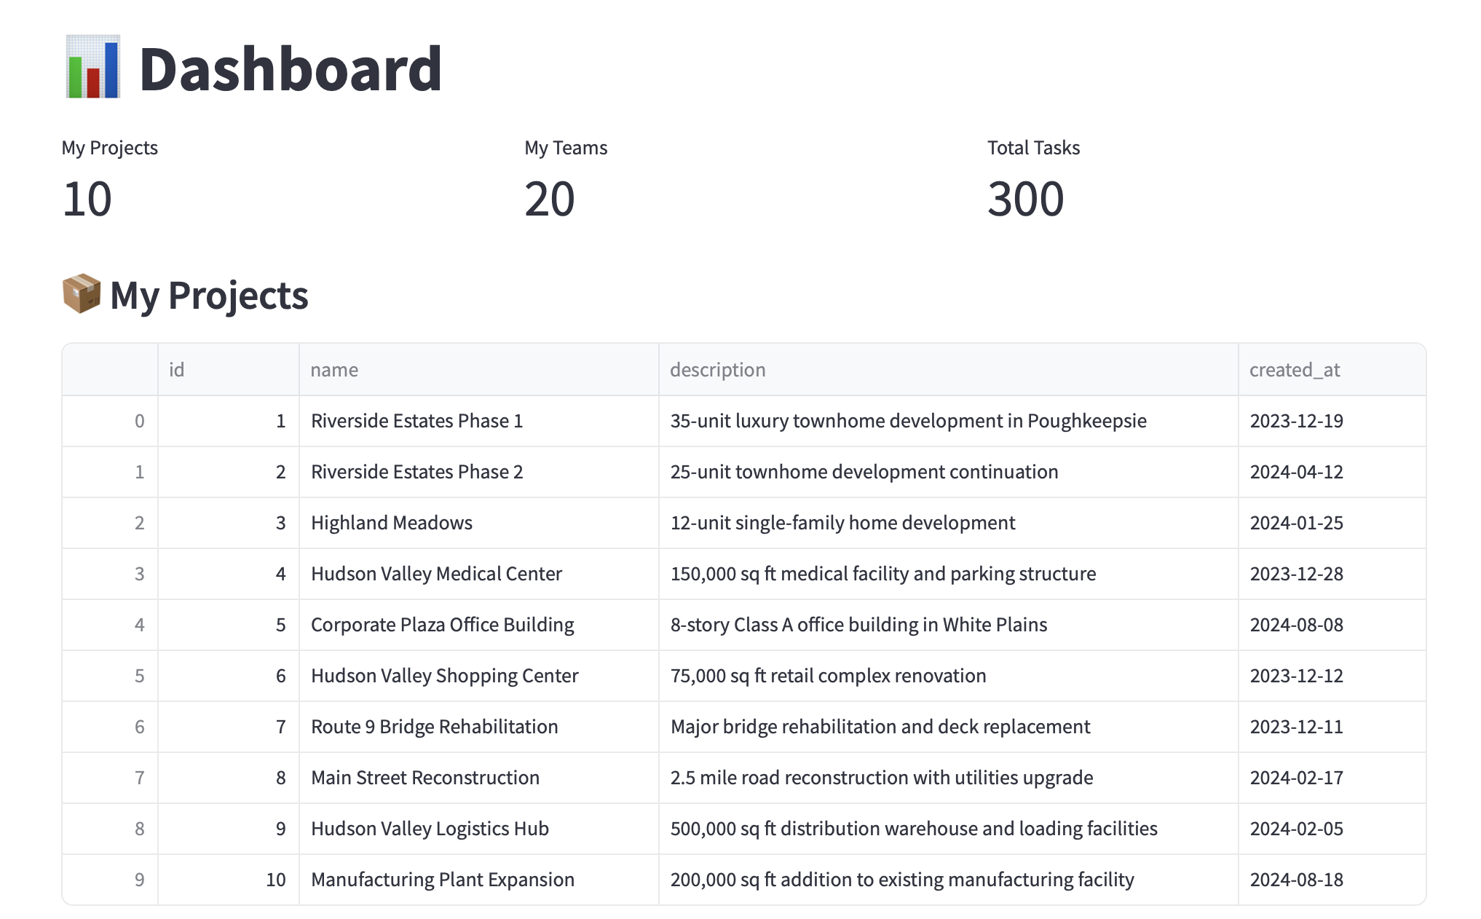1481x919 pixels.
Task: Select row index 9 for Manufacturing Plant Expansion
Action: (x=138, y=880)
